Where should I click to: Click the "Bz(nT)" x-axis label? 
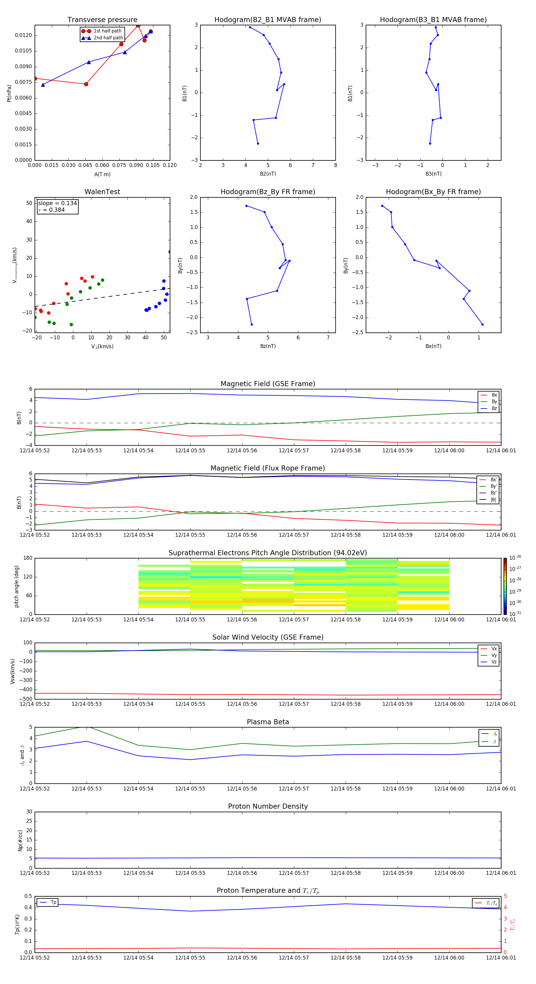(x=268, y=346)
